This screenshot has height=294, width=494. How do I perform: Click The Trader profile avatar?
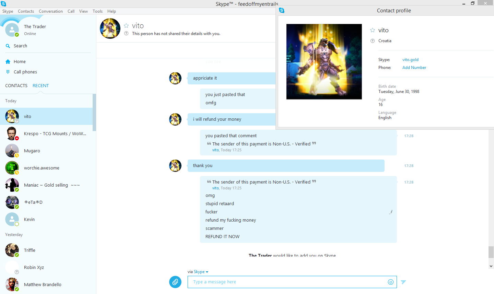(x=12, y=30)
